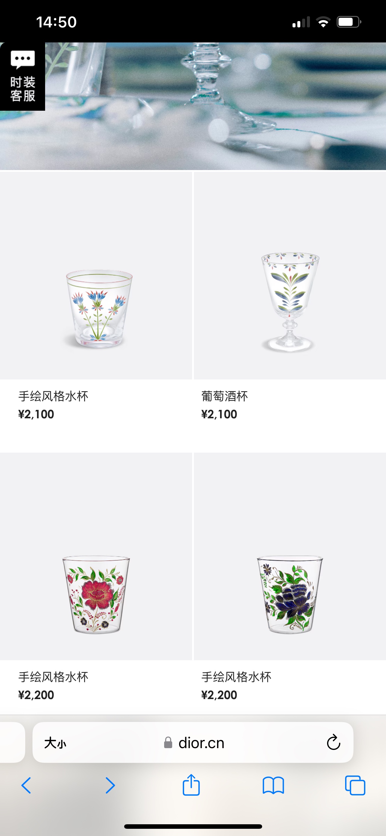Image resolution: width=386 pixels, height=836 pixels.
Task: Click the dior.cn address field
Action: pyautogui.click(x=193, y=742)
